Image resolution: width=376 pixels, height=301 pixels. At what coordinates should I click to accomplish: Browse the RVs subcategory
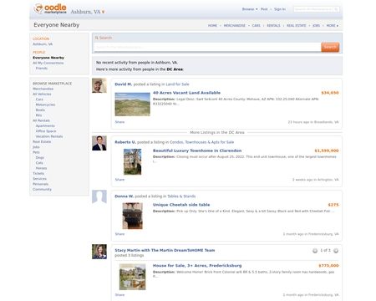point(38,115)
